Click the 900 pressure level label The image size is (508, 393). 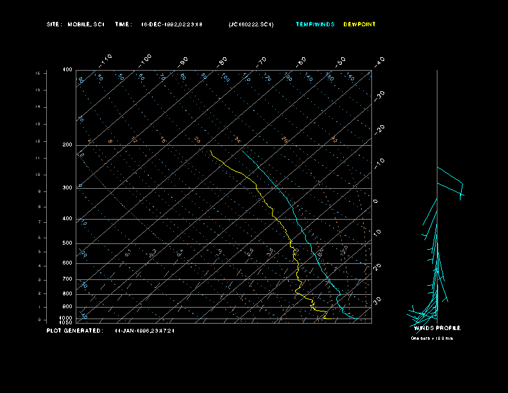(x=67, y=307)
